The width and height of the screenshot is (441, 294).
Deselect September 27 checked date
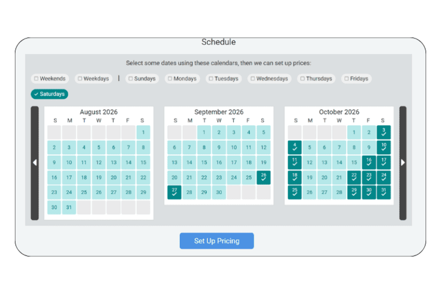(x=175, y=192)
